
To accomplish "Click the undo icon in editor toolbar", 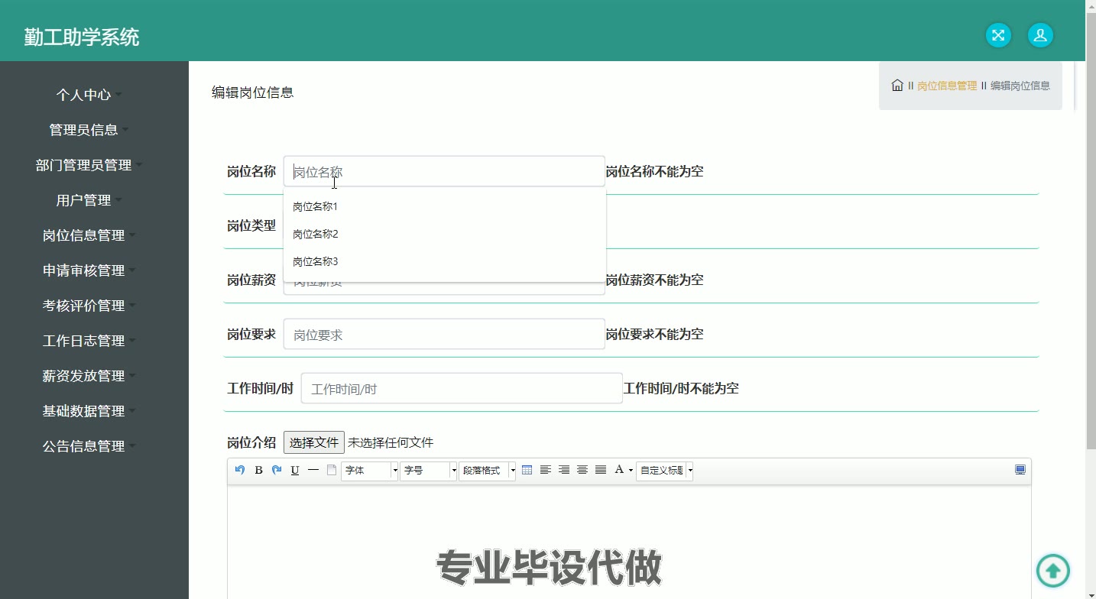I will 240,470.
